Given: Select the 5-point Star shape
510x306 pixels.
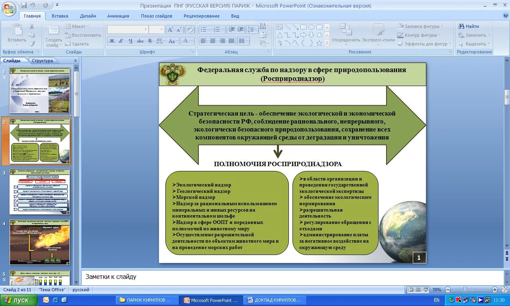Looking at the screenshot, I should (319, 43).
